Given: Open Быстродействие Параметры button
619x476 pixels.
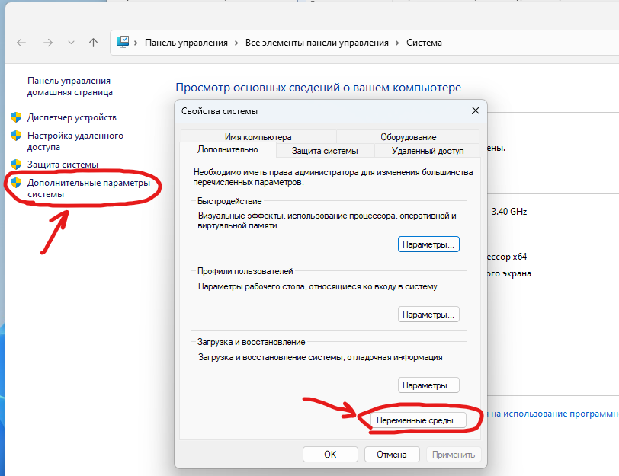Looking at the screenshot, I should point(428,244).
